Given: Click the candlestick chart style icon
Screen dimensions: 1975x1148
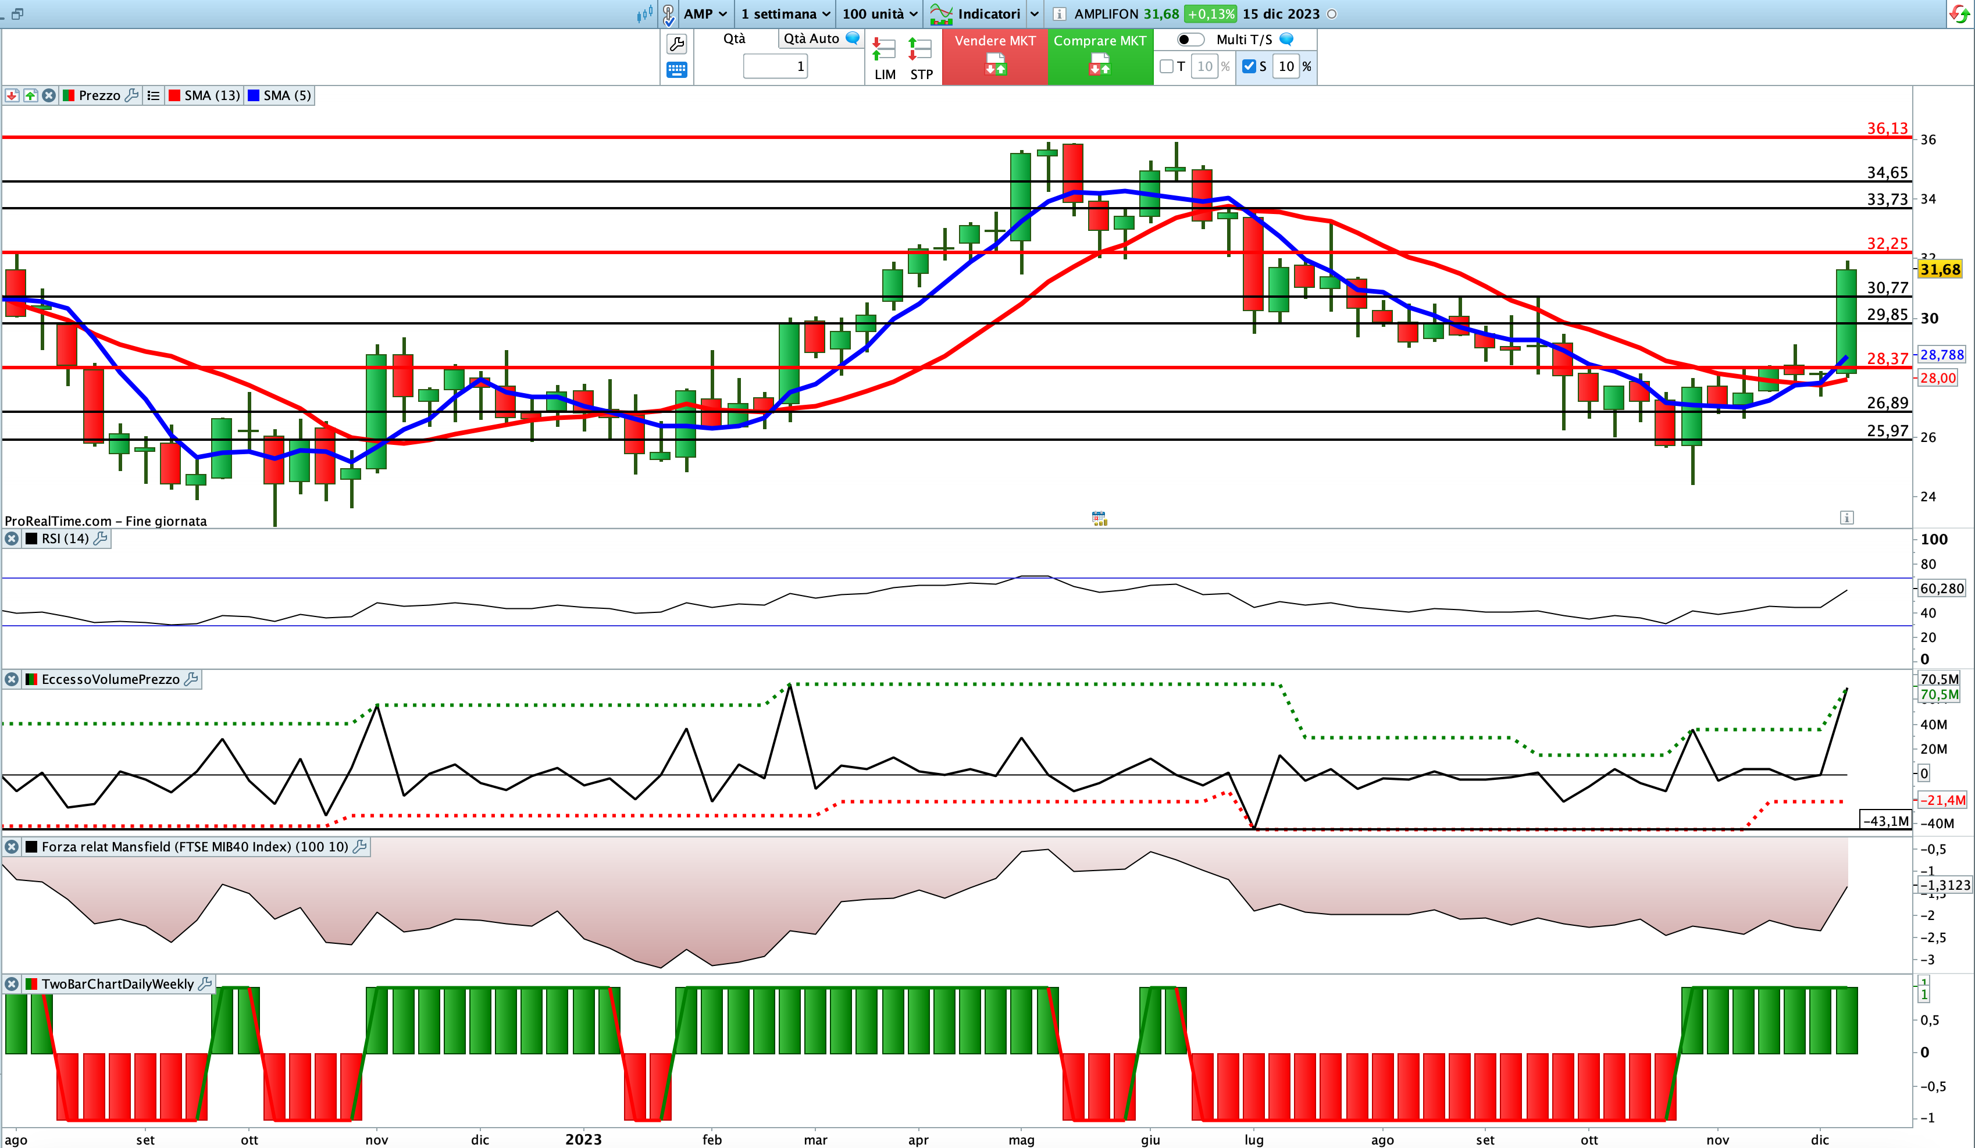Looking at the screenshot, I should pos(644,14).
